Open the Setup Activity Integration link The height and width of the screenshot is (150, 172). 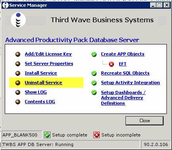[x=130, y=83]
